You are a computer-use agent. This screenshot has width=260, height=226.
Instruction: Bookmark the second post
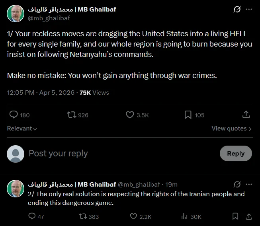coord(236,216)
